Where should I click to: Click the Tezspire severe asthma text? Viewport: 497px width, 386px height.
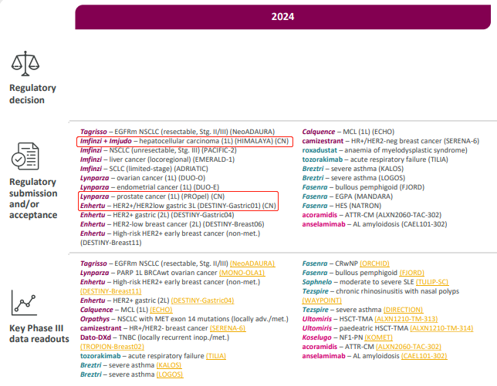point(342,310)
